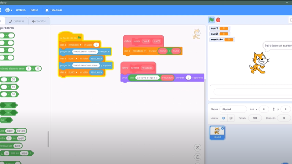Select the subtraction operator block
This screenshot has height=164, width=292.
click(x=7, y=43)
